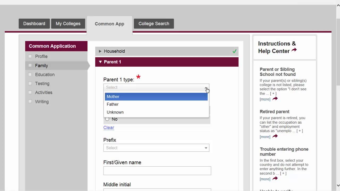The width and height of the screenshot is (340, 191).
Task: Toggle the Education section checkbox
Action: (30, 74)
